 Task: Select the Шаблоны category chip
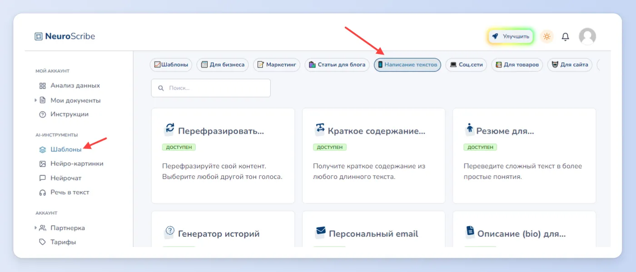coord(171,65)
